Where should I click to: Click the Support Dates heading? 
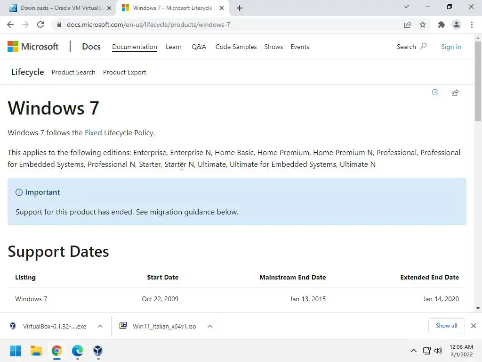[58, 252]
